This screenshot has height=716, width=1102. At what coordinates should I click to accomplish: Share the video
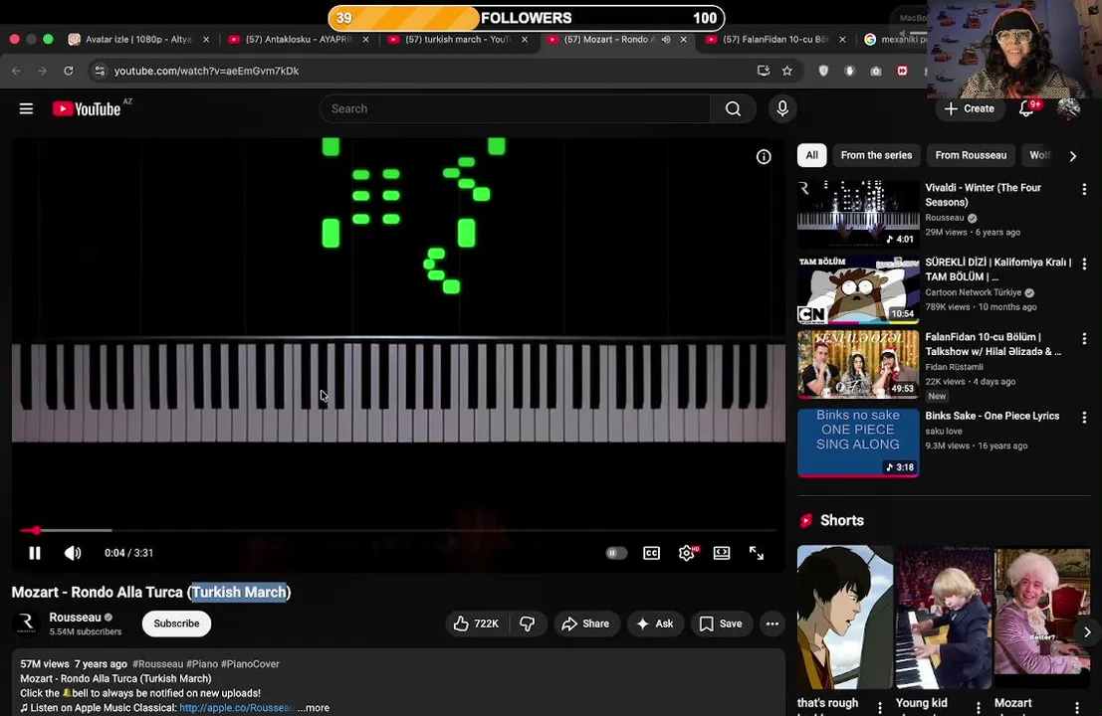point(586,624)
